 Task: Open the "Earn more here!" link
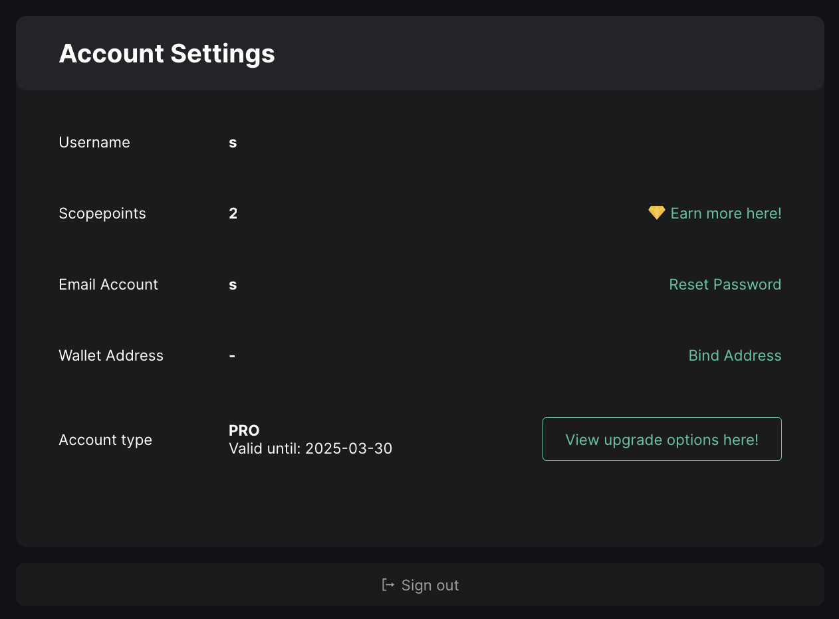click(726, 213)
